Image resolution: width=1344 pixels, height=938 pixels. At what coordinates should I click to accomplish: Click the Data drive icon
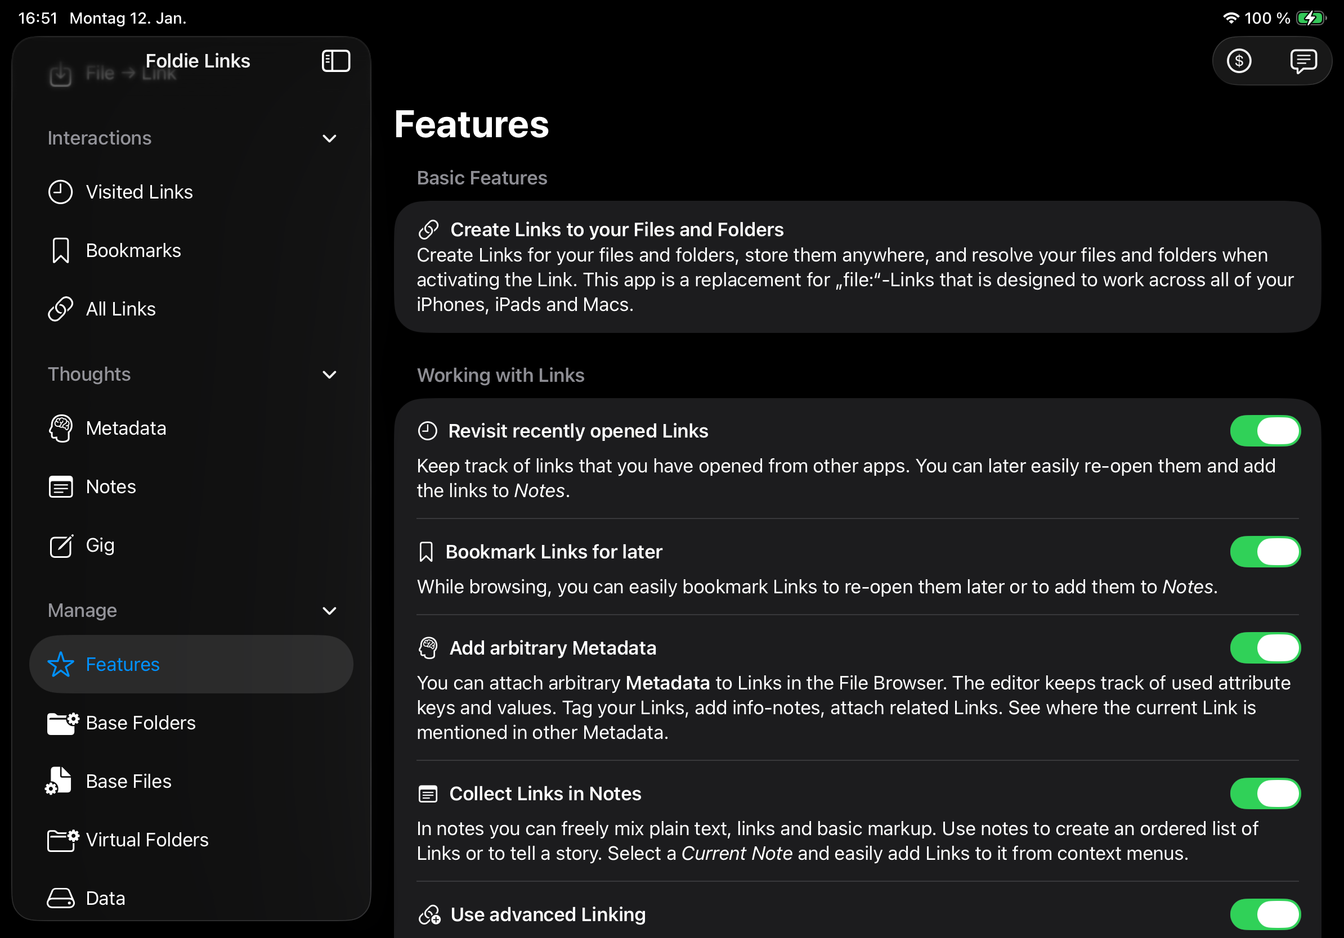pyautogui.click(x=61, y=898)
